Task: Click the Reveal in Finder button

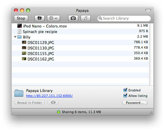Action: tap(29, 103)
